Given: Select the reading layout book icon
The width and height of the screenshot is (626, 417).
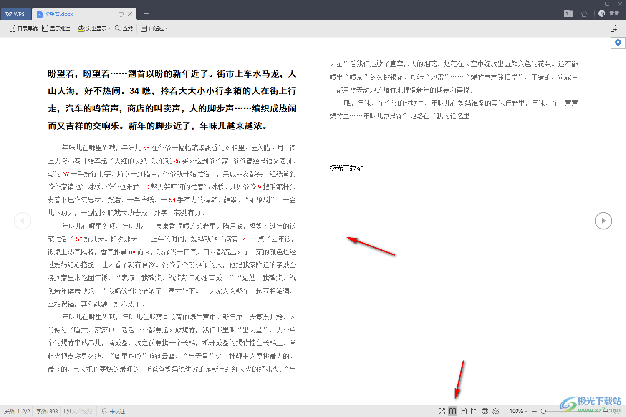Looking at the screenshot, I should (453, 411).
